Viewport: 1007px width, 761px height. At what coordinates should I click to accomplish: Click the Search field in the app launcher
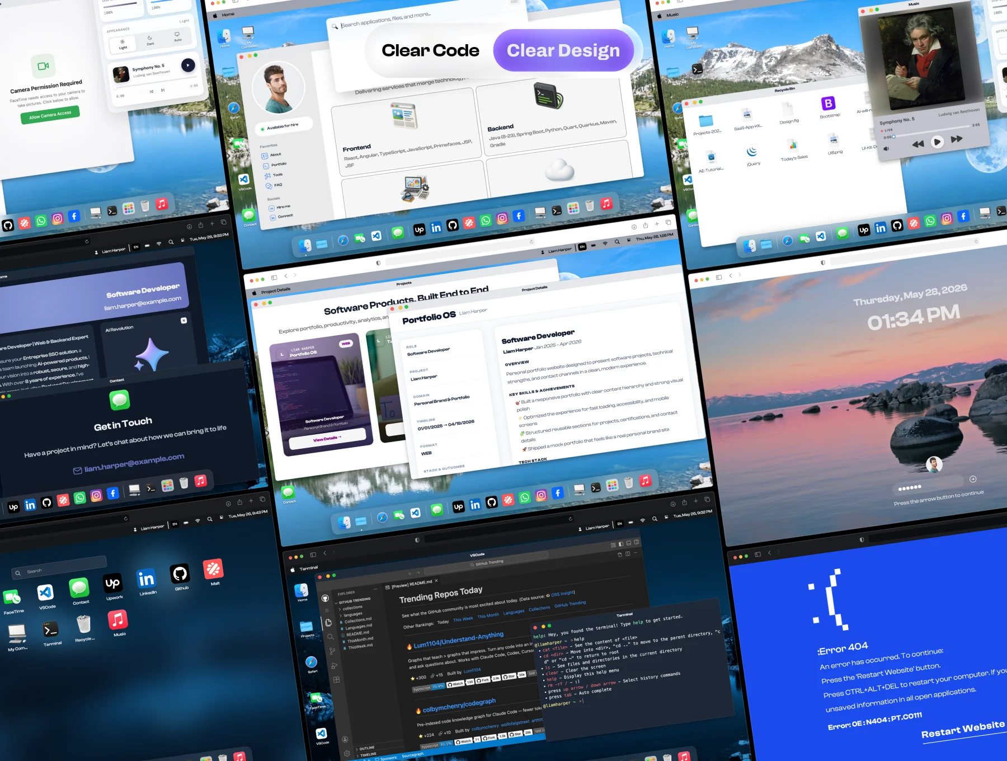click(59, 568)
